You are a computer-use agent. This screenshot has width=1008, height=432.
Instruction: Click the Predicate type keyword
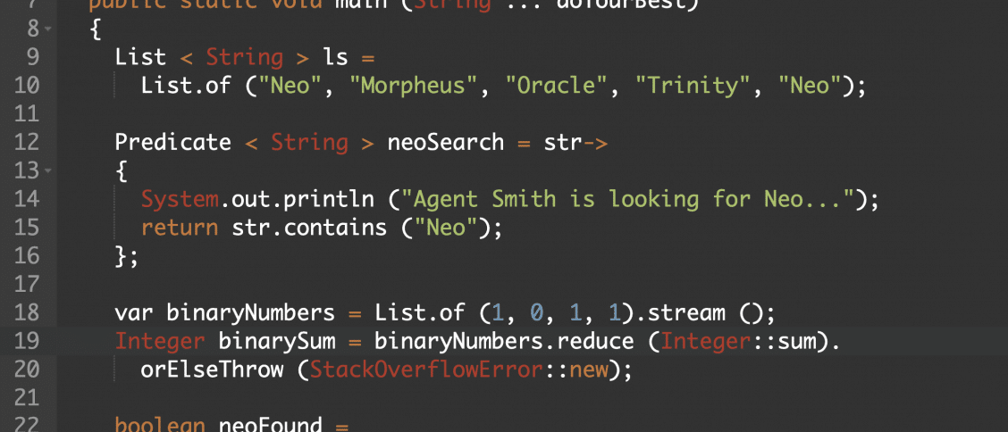tap(173, 143)
